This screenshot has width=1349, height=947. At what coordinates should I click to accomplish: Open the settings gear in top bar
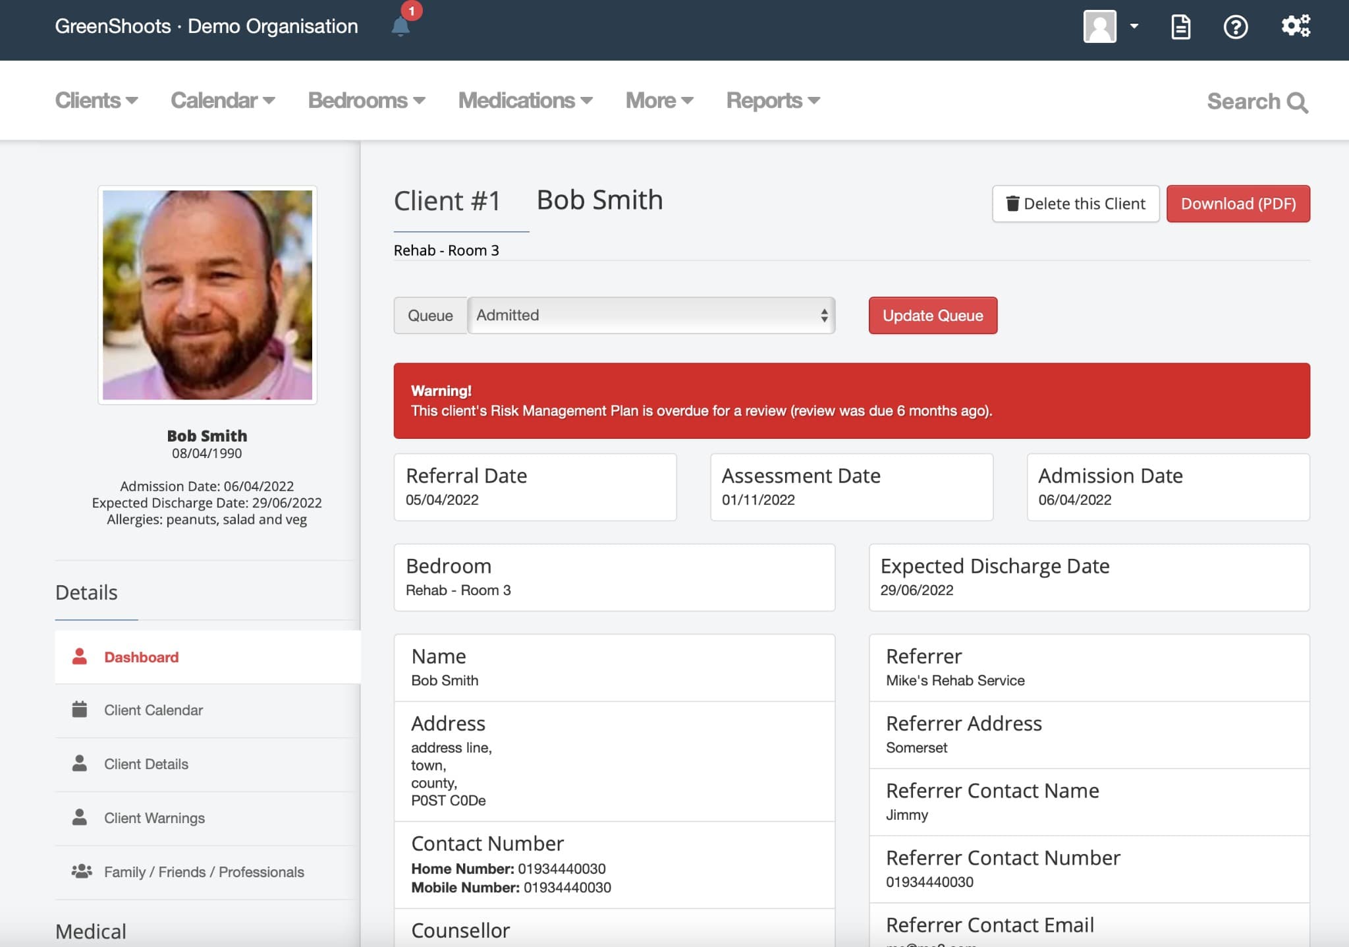pos(1295,26)
